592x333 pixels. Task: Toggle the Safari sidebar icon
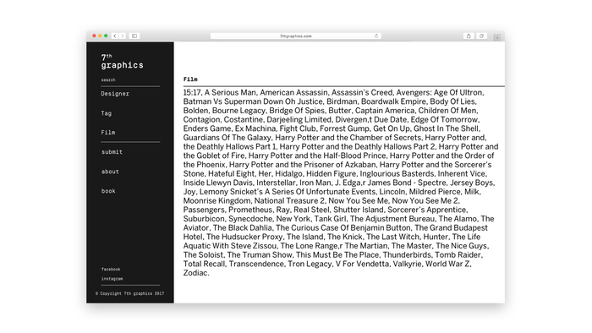click(134, 35)
